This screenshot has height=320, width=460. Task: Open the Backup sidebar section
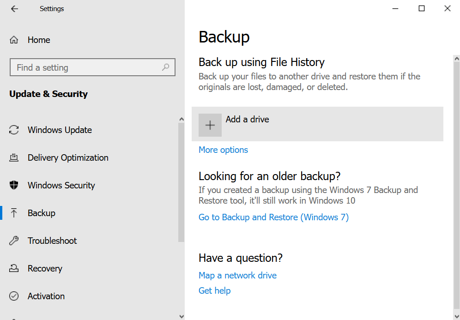(x=42, y=213)
